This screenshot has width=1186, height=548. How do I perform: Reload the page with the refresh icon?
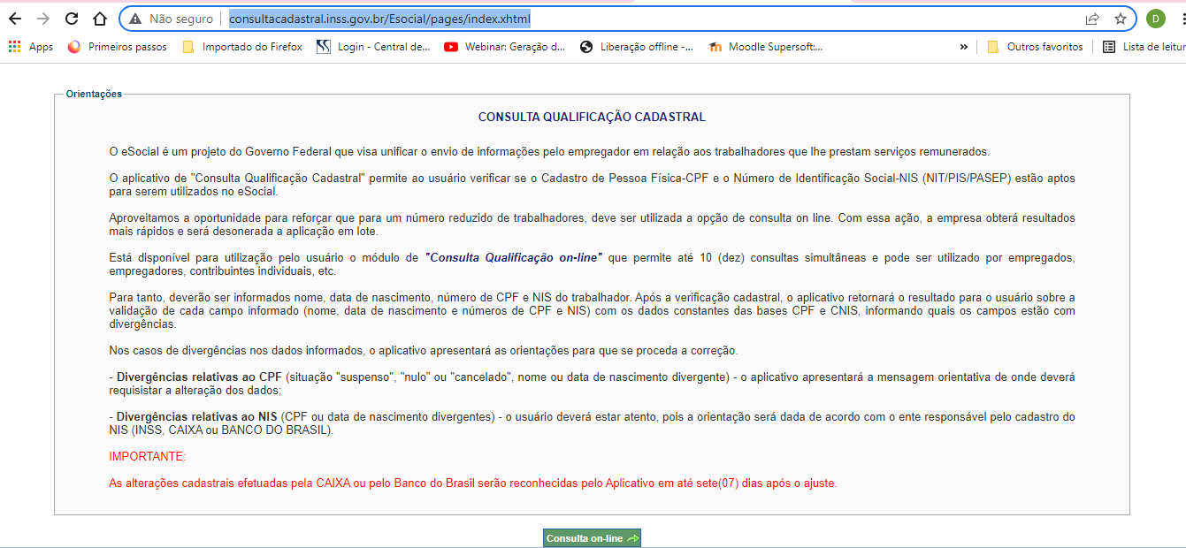70,18
